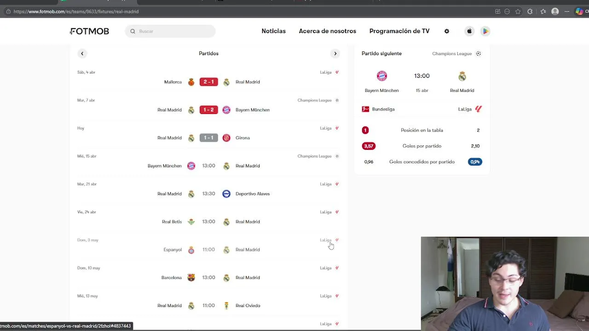The height and width of the screenshot is (331, 589).
Task: Click Espanyol 11:00 kickoff time
Action: [x=208, y=250]
